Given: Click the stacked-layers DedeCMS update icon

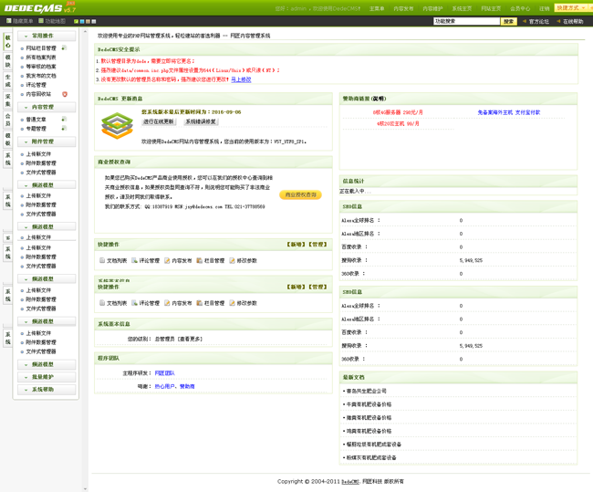Looking at the screenshot, I should pyautogui.click(x=118, y=126).
